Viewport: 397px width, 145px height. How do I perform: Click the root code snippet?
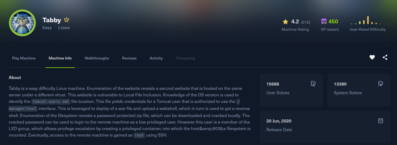(139, 135)
